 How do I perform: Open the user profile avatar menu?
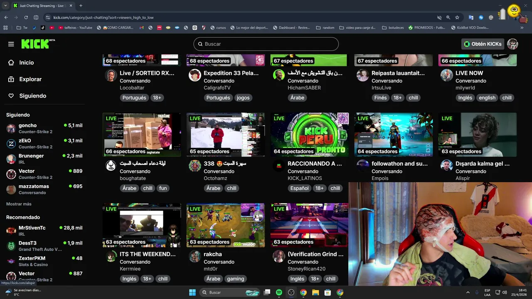(512, 44)
